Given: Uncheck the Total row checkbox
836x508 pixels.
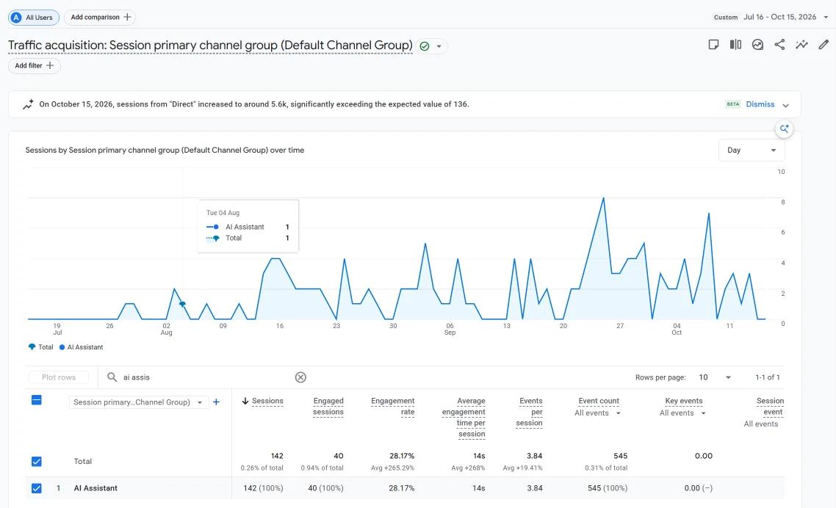Looking at the screenshot, I should (x=36, y=461).
